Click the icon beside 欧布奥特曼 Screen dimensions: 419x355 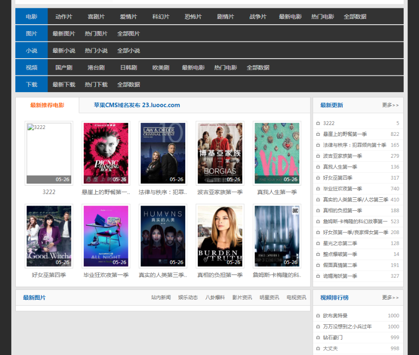pos(318,315)
